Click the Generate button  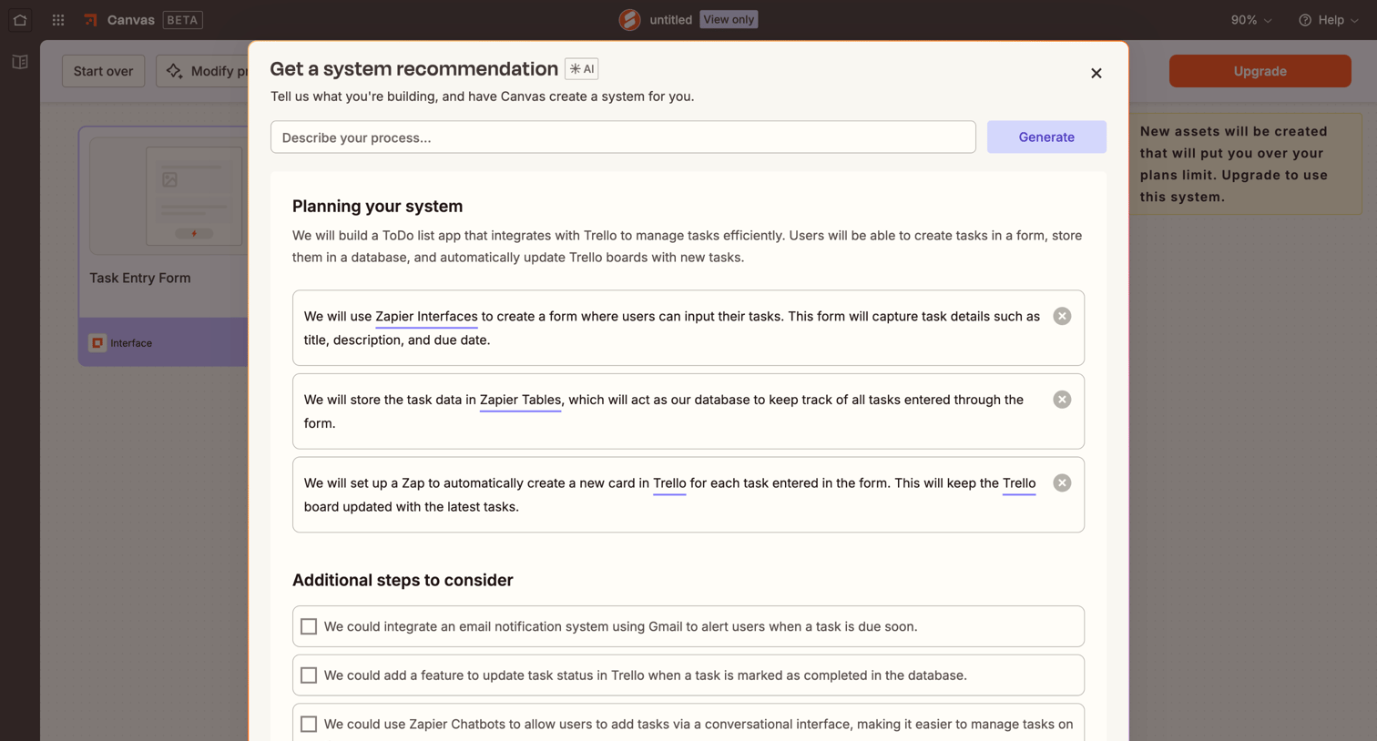tap(1046, 137)
